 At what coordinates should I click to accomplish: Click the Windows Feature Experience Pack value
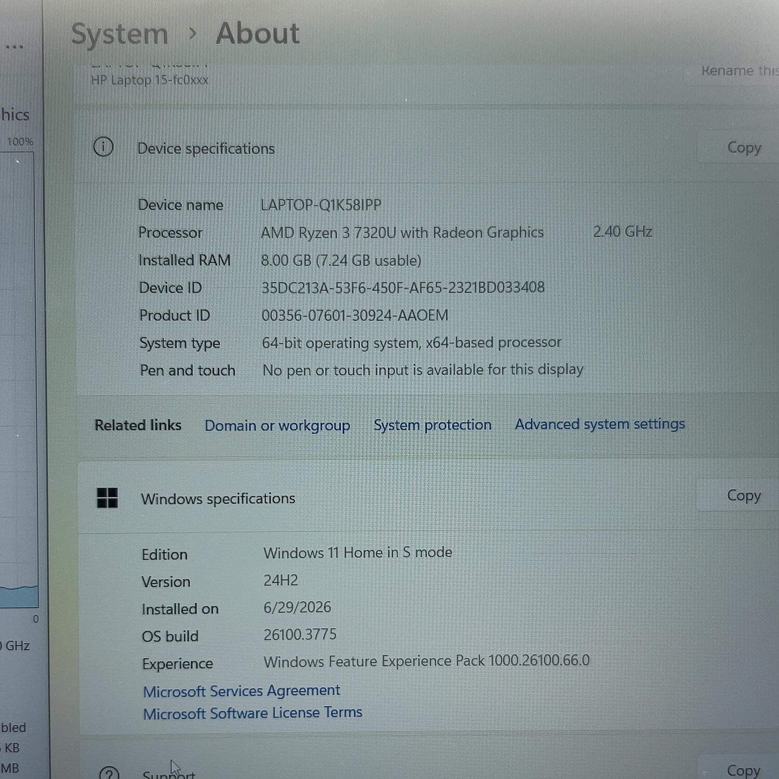(x=426, y=661)
